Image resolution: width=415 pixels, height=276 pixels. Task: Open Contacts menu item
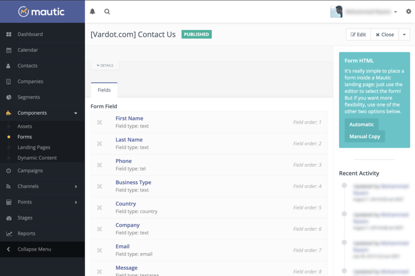pyautogui.click(x=27, y=65)
